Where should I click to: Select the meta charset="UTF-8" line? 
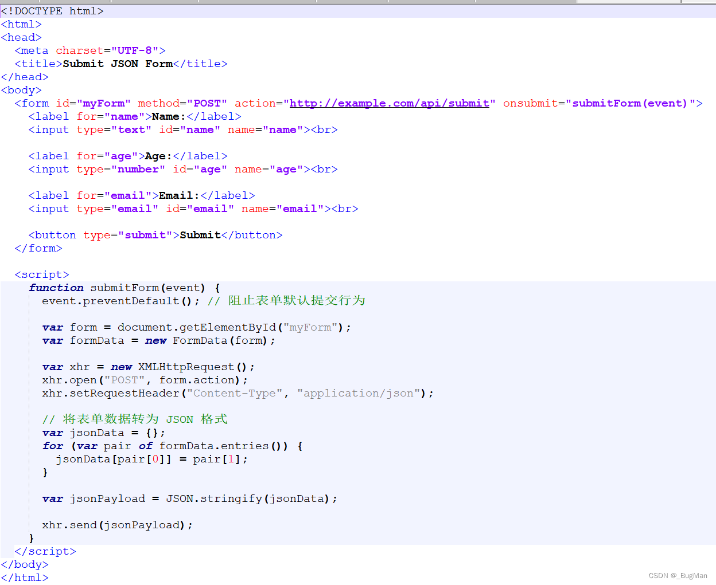90,50
